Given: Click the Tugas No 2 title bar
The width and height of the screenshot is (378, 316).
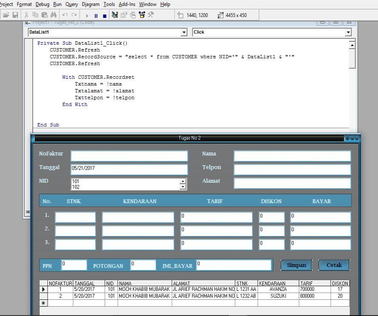Looking at the screenshot, I should [x=189, y=138].
